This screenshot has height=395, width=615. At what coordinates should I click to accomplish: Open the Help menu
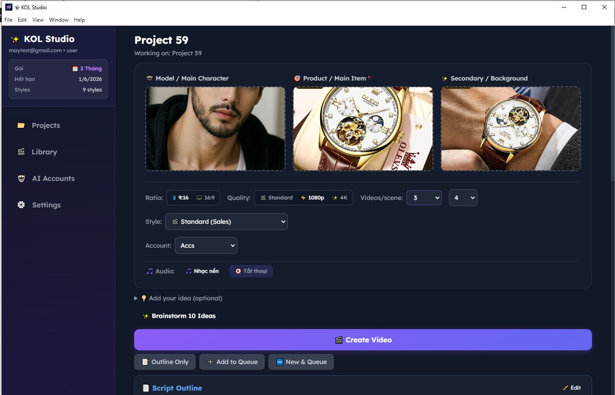pyautogui.click(x=79, y=20)
